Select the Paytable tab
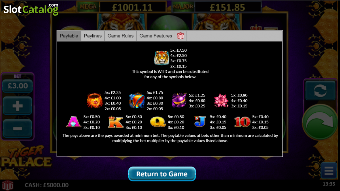Screen dimensions: 340x191 tap(69, 36)
